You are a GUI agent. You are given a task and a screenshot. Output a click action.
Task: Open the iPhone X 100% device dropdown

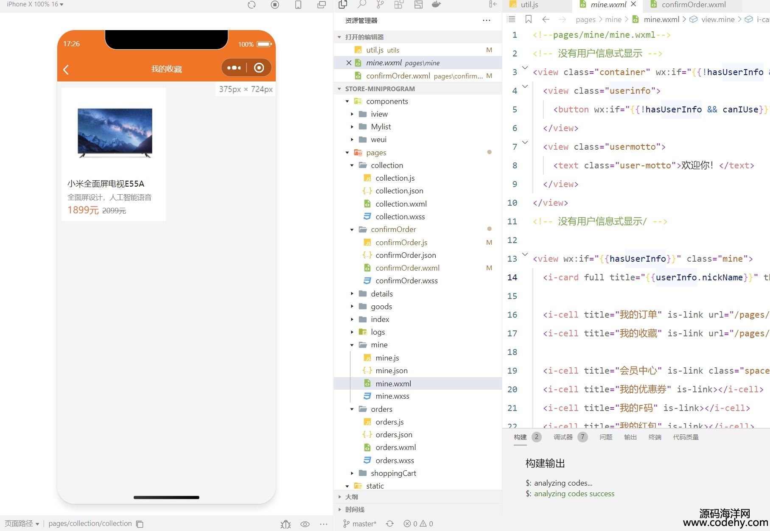[x=35, y=4]
